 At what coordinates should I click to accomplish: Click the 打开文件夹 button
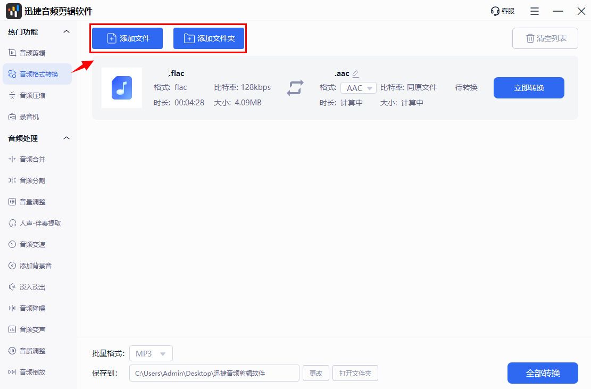point(355,373)
